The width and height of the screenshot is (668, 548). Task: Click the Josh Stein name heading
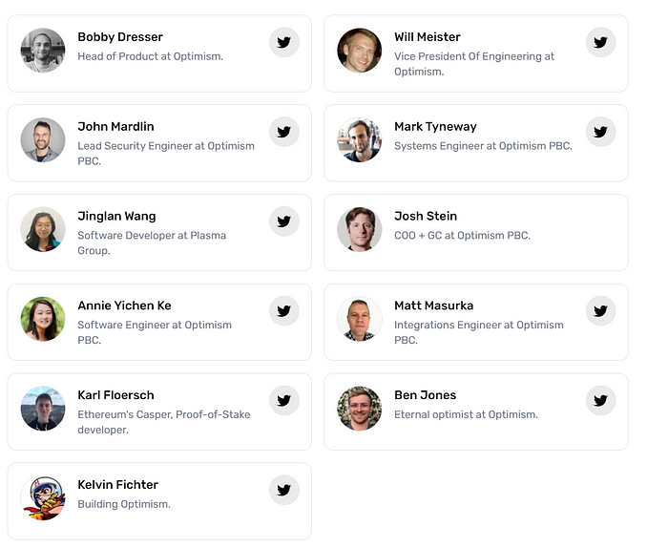tap(426, 217)
